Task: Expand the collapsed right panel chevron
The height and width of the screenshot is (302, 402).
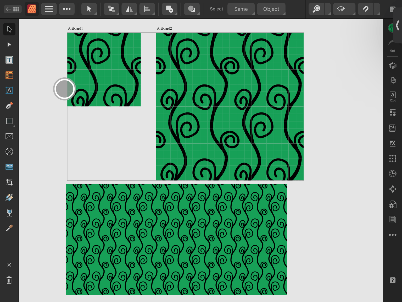Action: click(x=398, y=26)
